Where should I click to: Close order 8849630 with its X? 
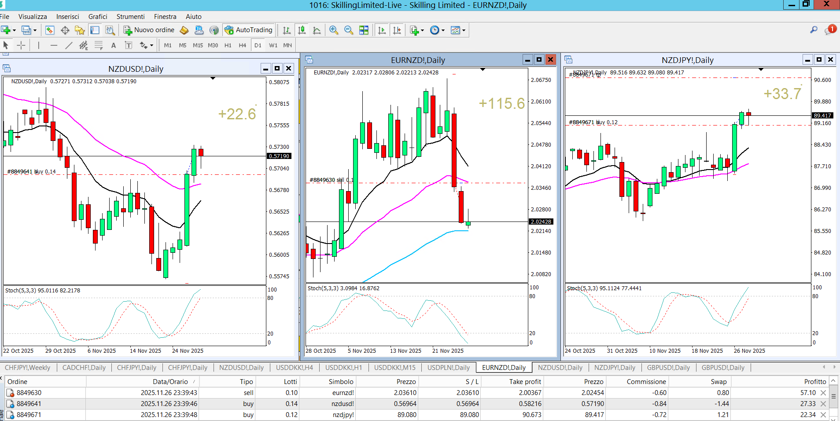[823, 393]
